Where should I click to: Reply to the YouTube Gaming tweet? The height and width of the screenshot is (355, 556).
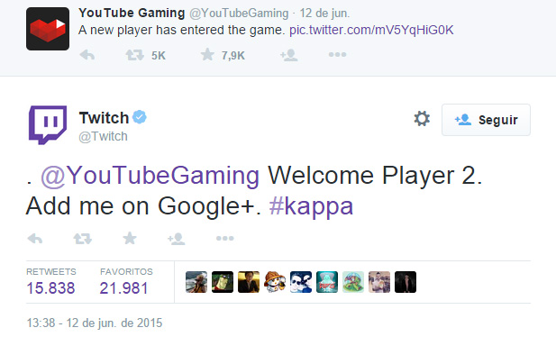87,55
